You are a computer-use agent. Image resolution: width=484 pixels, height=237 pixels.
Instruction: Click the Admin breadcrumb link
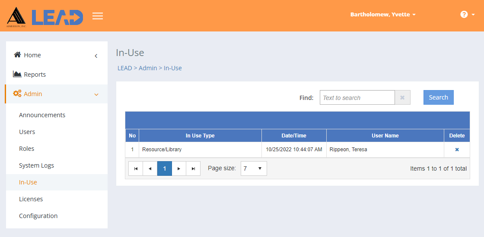(148, 68)
